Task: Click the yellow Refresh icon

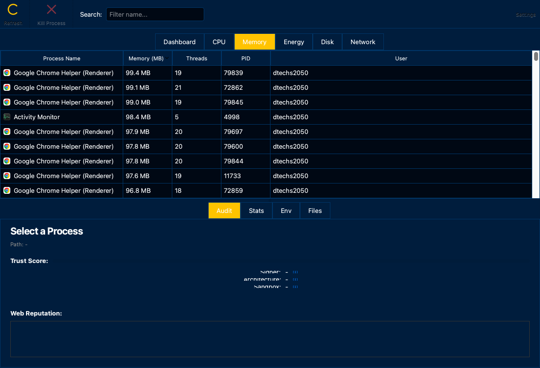Action: (13, 10)
